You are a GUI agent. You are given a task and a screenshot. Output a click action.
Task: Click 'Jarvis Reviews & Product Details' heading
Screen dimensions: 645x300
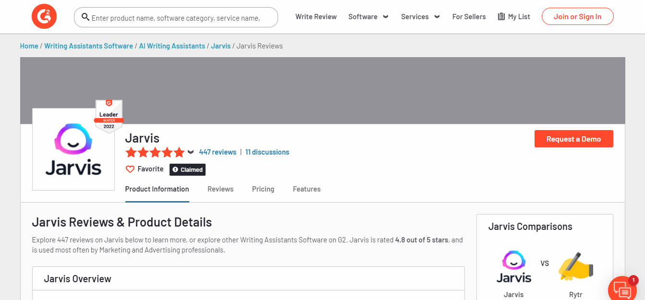[122, 222]
